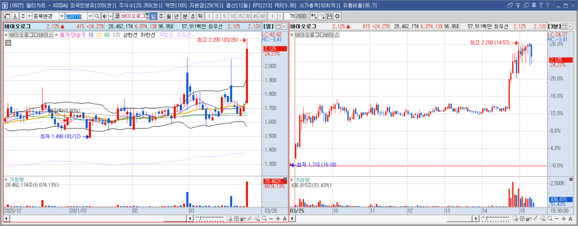
Task: Click the settings gear icon below 3-minute chart
Action: [x=522, y=219]
